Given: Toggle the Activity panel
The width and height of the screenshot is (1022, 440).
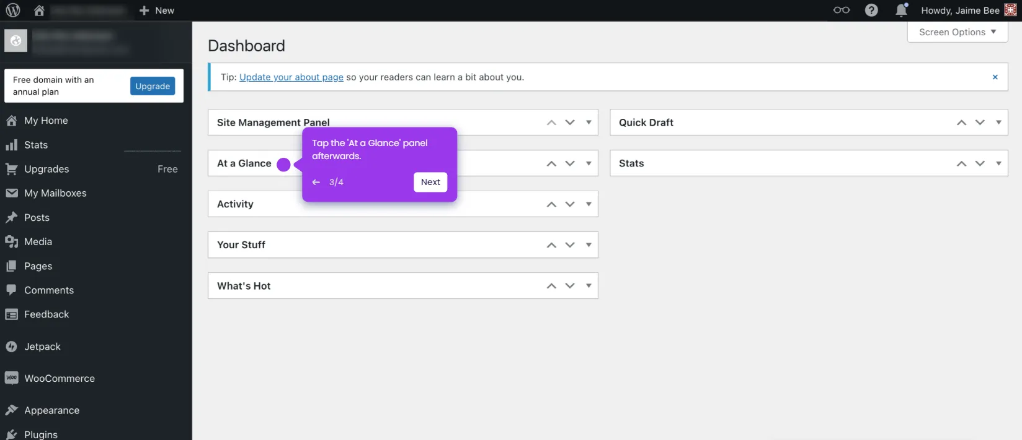Looking at the screenshot, I should pyautogui.click(x=589, y=204).
